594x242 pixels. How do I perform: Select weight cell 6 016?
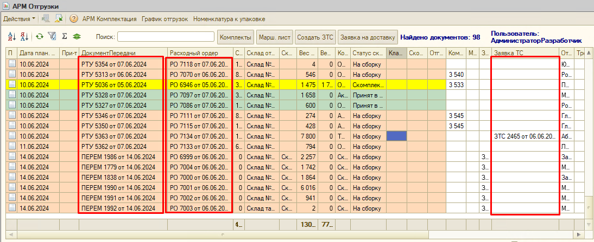pyautogui.click(x=308, y=187)
